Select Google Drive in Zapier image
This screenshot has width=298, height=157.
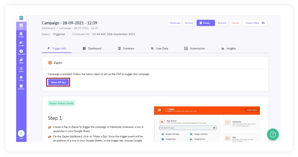197,139
